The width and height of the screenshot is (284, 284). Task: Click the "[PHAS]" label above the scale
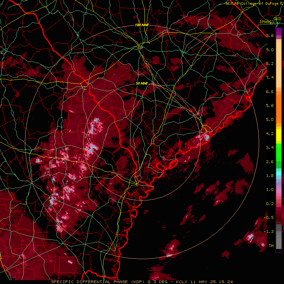[x=267, y=22]
